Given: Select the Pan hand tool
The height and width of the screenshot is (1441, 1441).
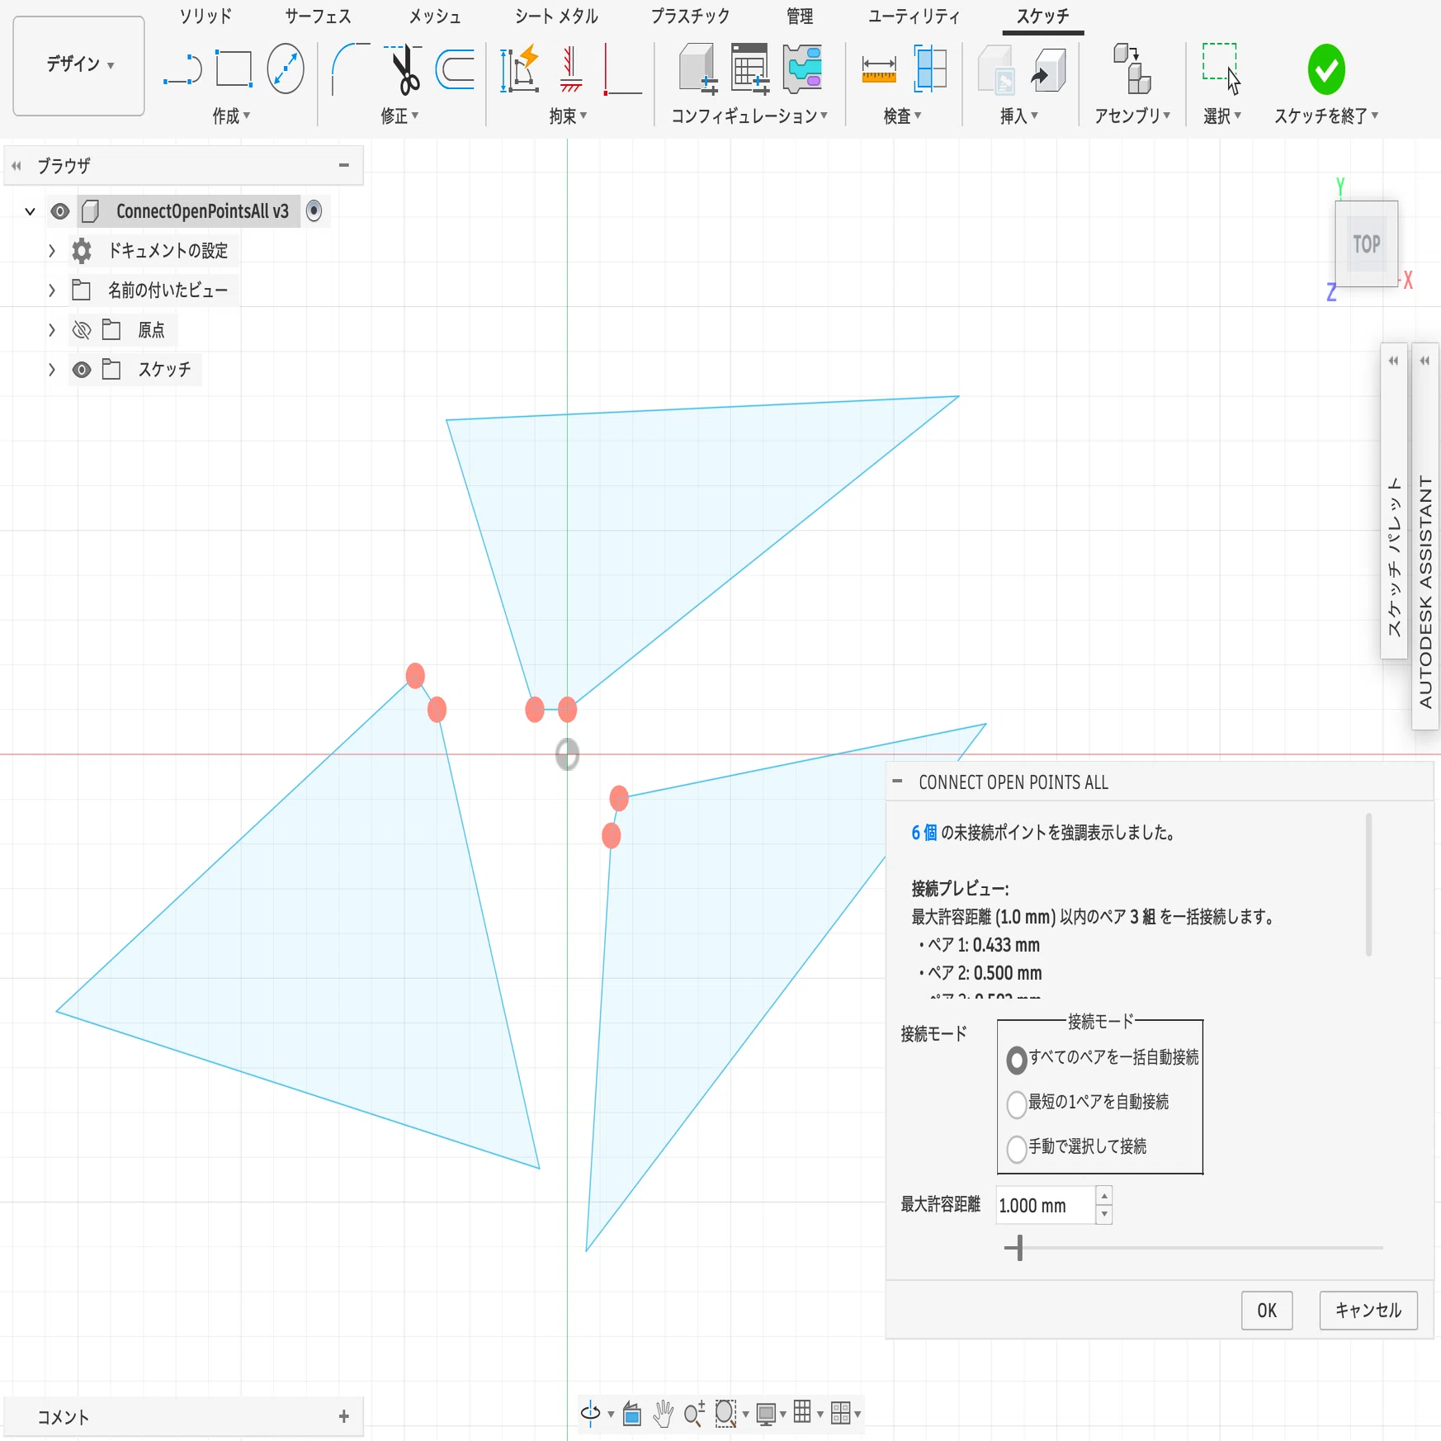Looking at the screenshot, I should pos(663,1414).
